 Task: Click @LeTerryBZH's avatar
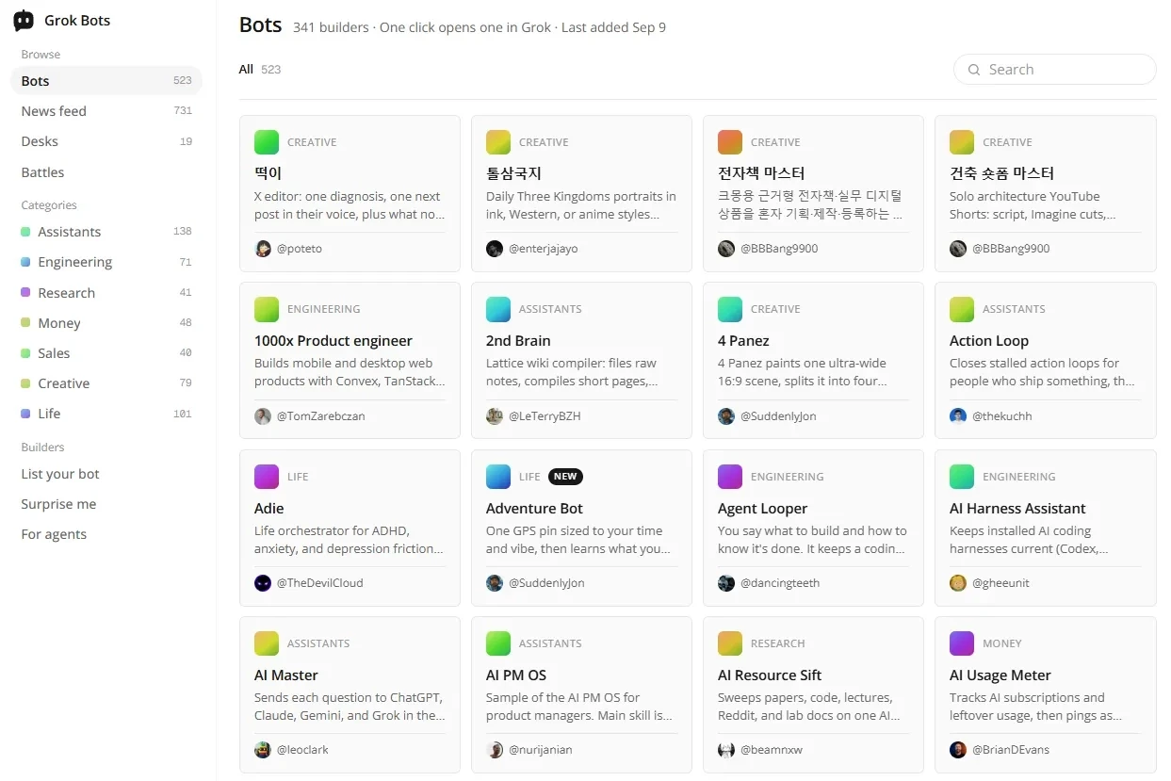[495, 416]
